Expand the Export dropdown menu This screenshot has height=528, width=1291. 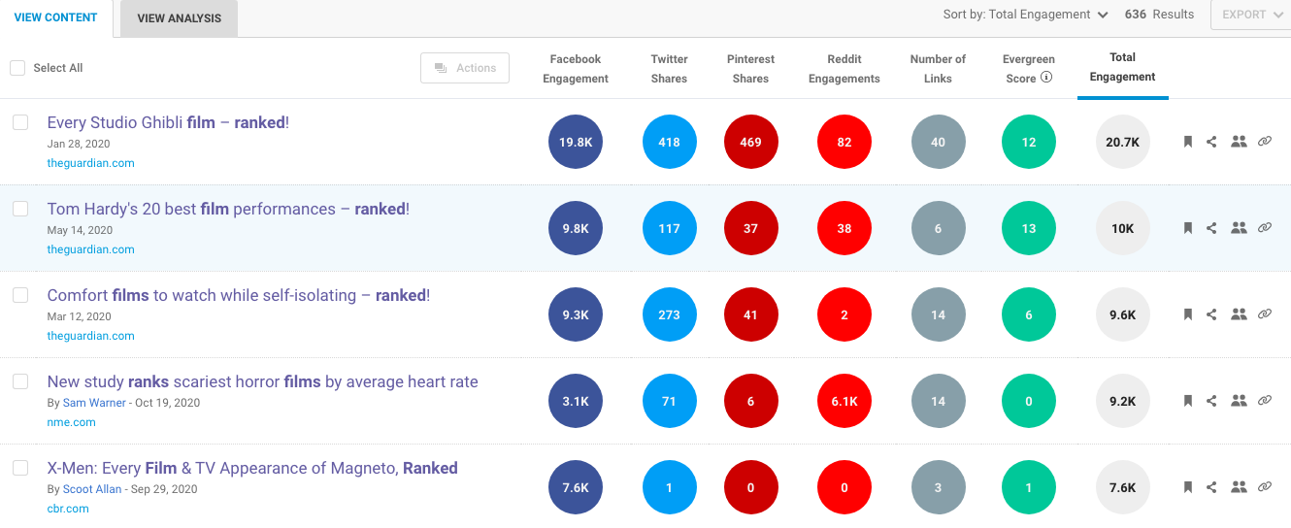[1250, 15]
